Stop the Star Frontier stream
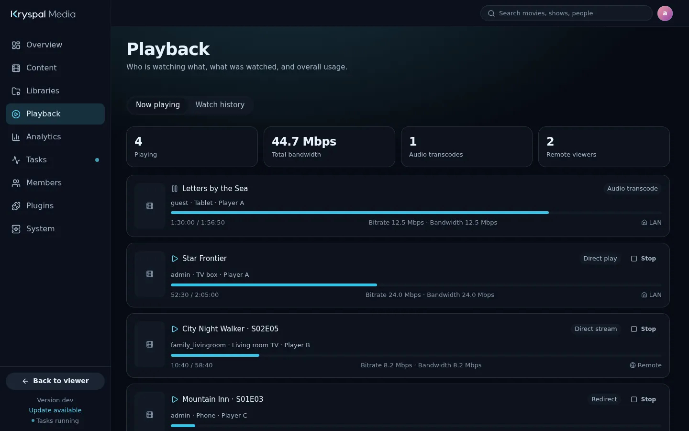The width and height of the screenshot is (689, 431). [x=644, y=259]
